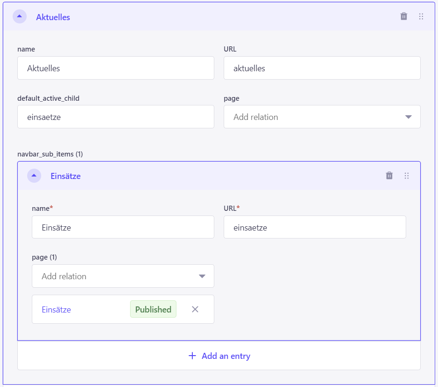Click the drag handle of the Aktuelles entry
The image size is (438, 387).
[x=421, y=16]
